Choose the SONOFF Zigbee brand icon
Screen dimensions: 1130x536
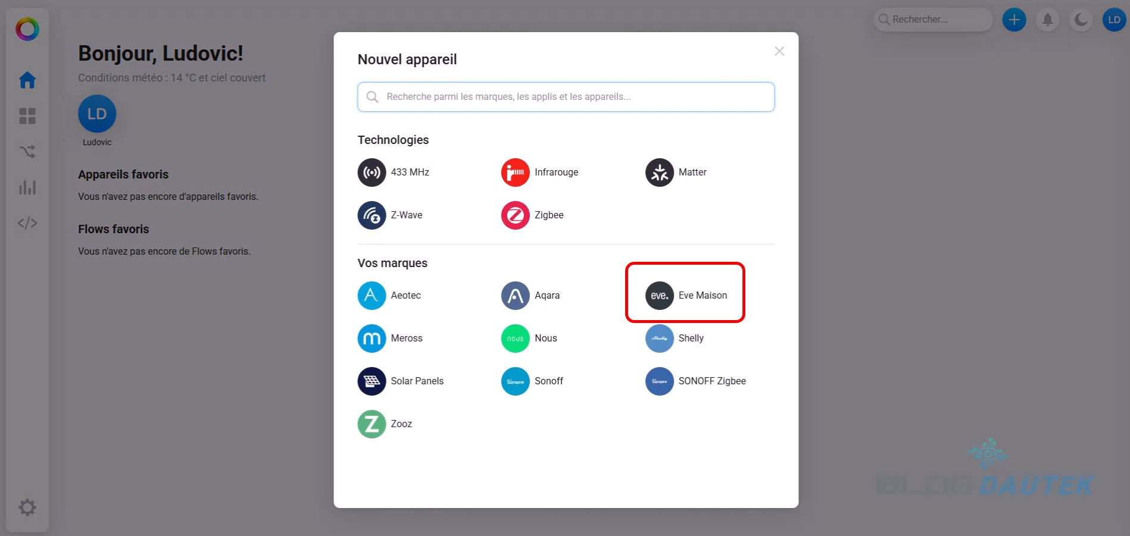pyautogui.click(x=660, y=381)
